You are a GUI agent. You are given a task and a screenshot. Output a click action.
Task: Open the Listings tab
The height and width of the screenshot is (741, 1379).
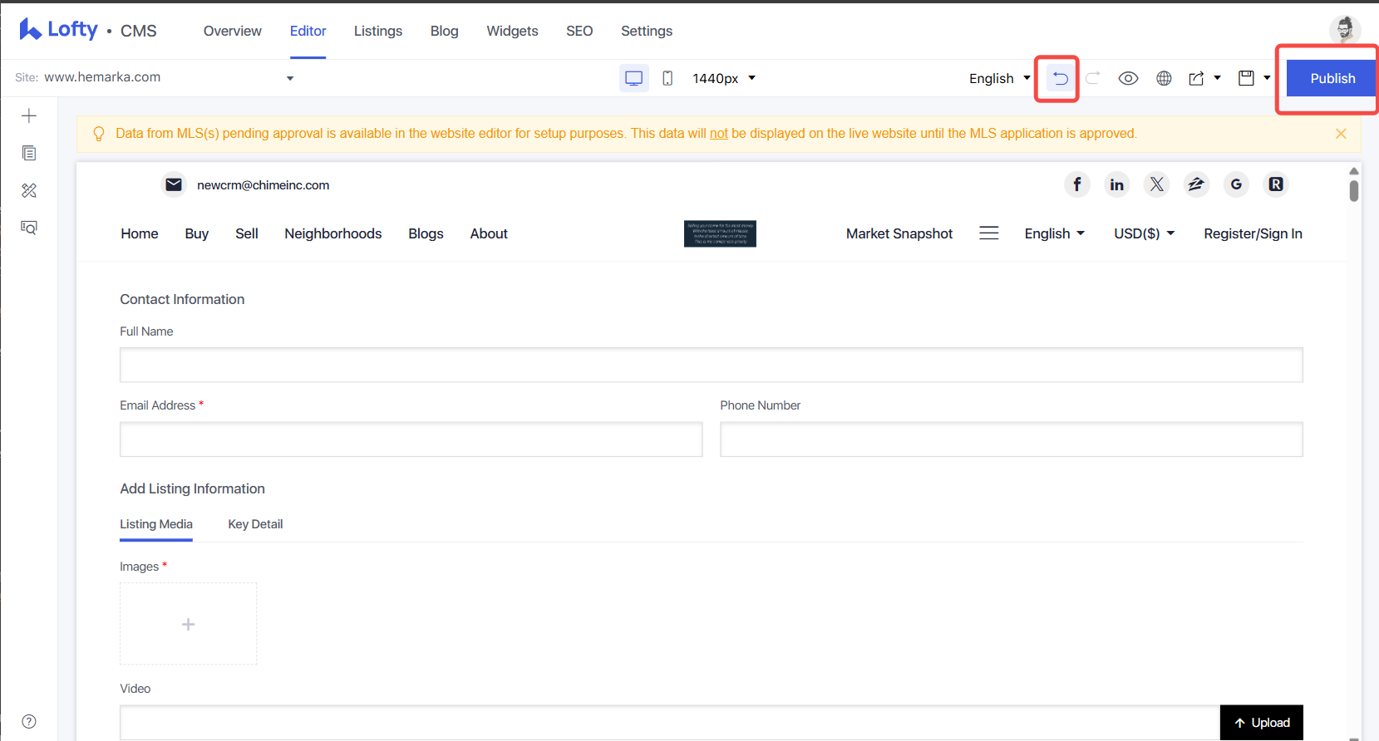[x=378, y=31]
